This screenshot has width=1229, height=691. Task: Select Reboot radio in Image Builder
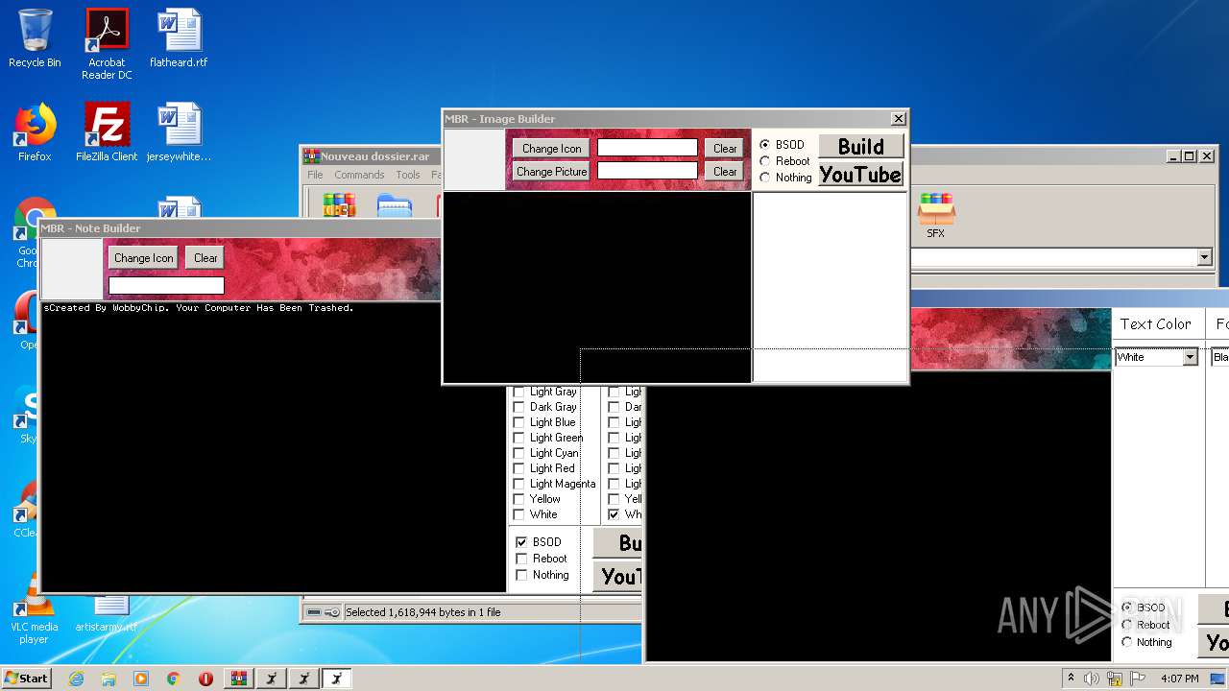click(765, 161)
